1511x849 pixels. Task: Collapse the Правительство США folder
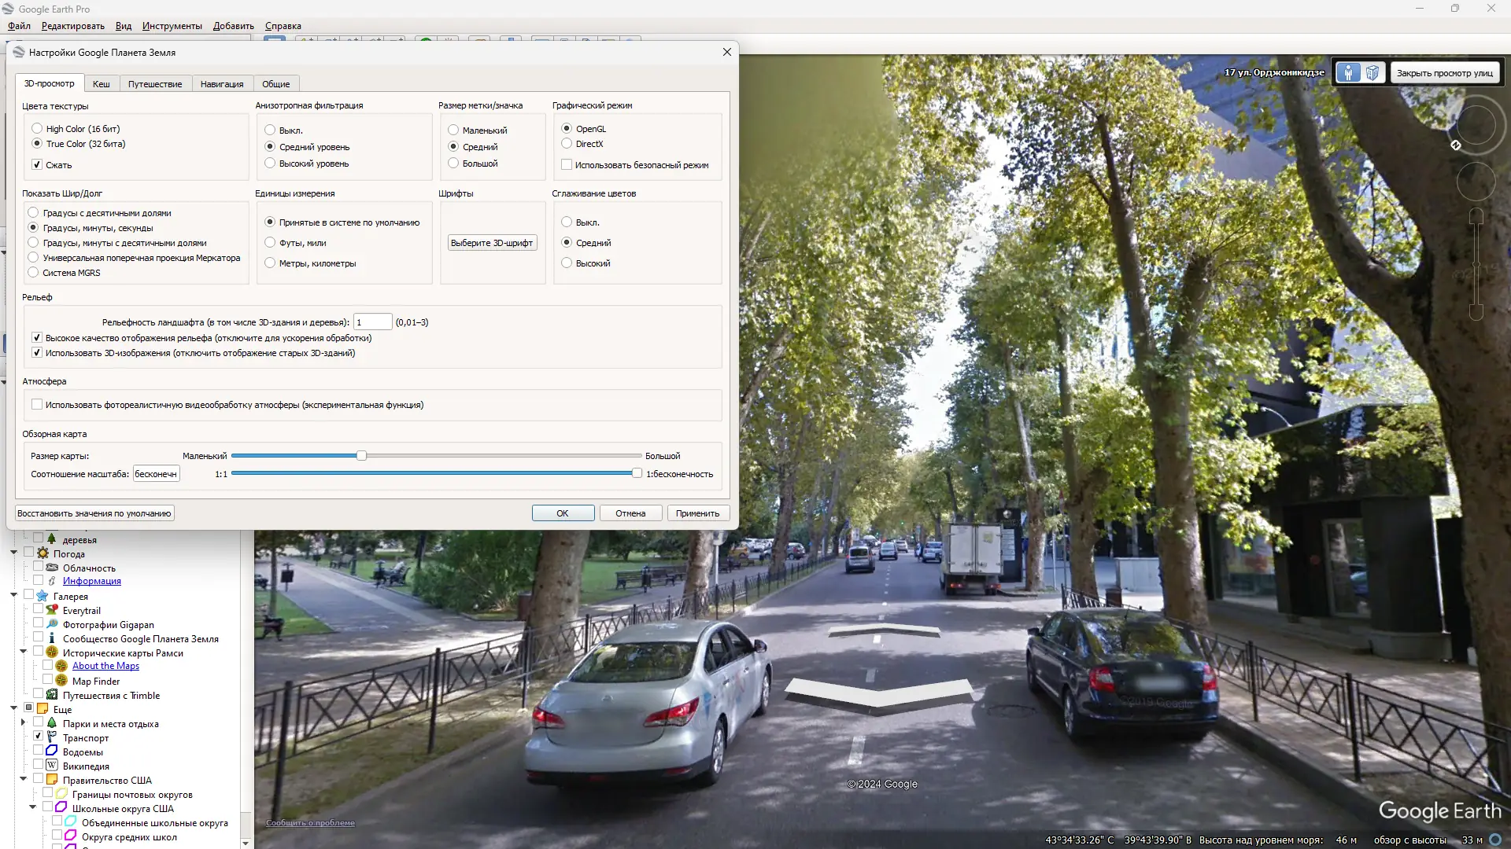(24, 780)
